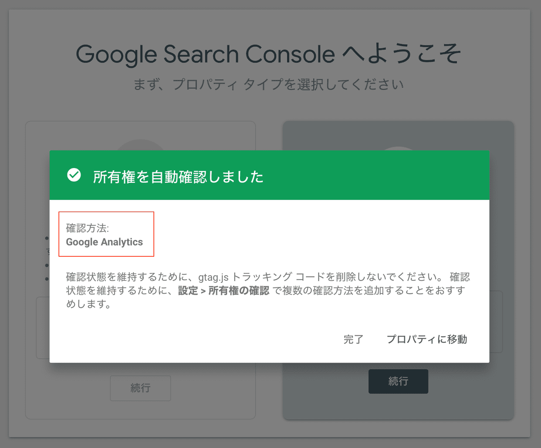Select the red-outlined 確認方法 box
This screenshot has height=448, width=541.
106,234
